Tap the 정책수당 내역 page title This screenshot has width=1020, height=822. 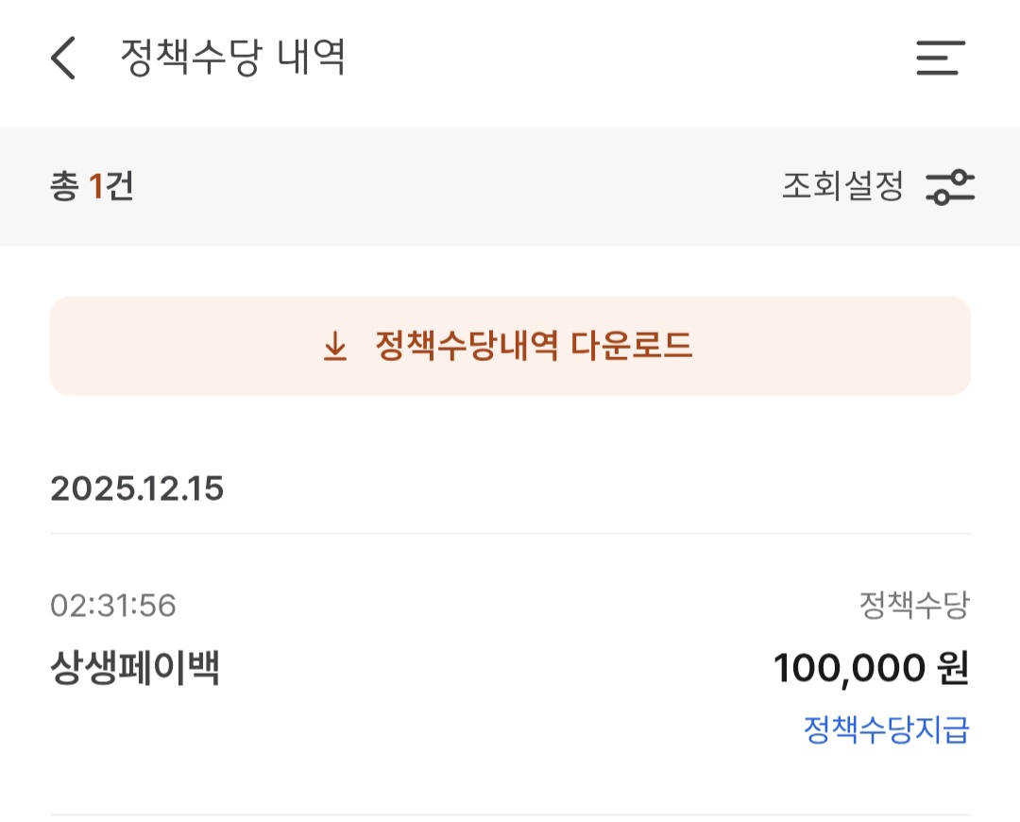[x=231, y=59]
